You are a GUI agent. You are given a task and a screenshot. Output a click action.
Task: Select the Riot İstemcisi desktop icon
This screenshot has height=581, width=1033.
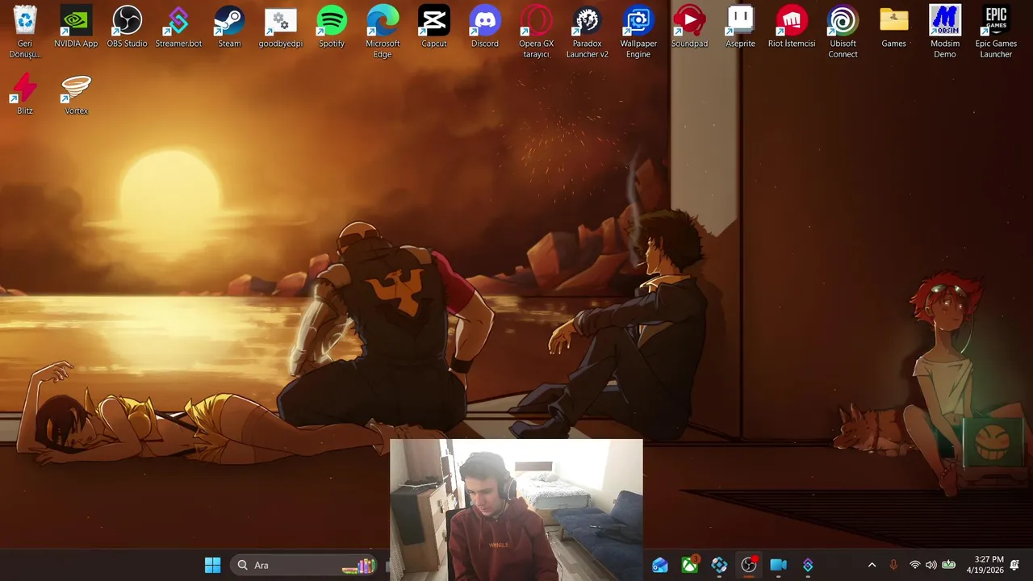pos(792,27)
